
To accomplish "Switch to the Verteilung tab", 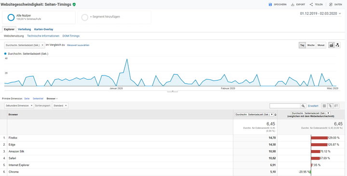I will [25, 29].
